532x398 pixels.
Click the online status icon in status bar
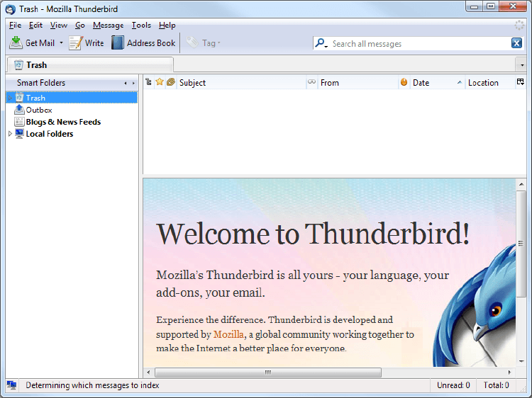[12, 385]
